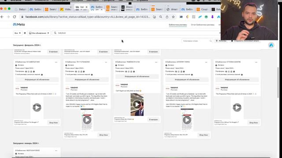
Task: Open site info lock icon in address bar
Action: click(x=22, y=17)
